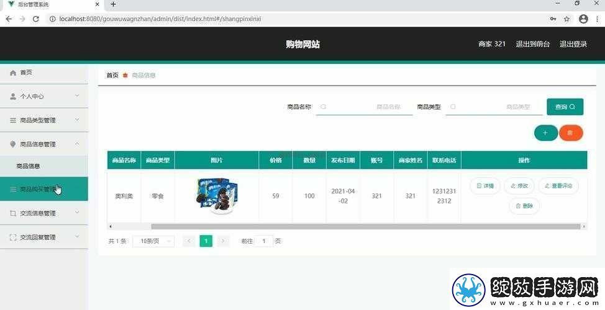
Task: Click the 发布日期 column header
Action: 343,160
